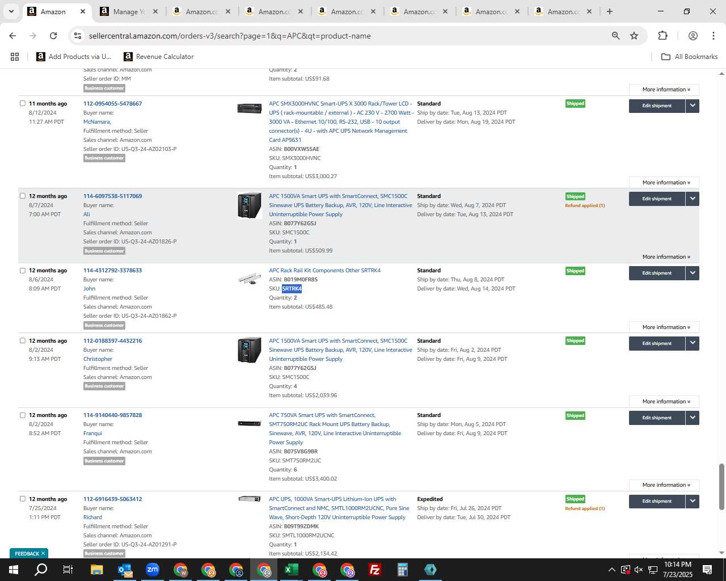Open Edit shipment dropdown for Christopher order

point(693,343)
